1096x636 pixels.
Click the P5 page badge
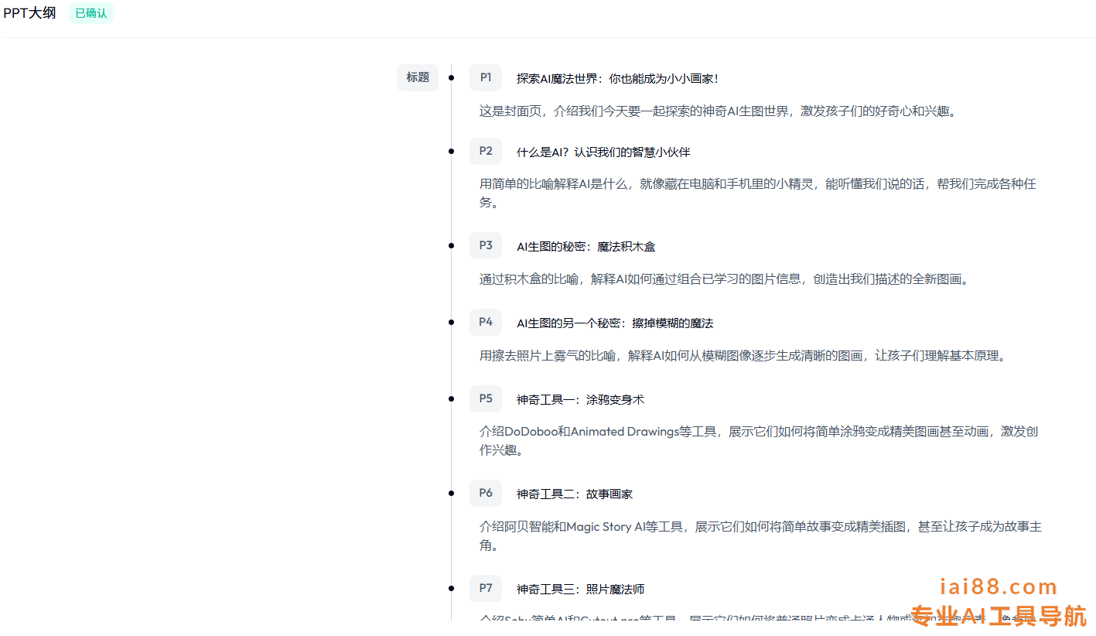coord(486,398)
